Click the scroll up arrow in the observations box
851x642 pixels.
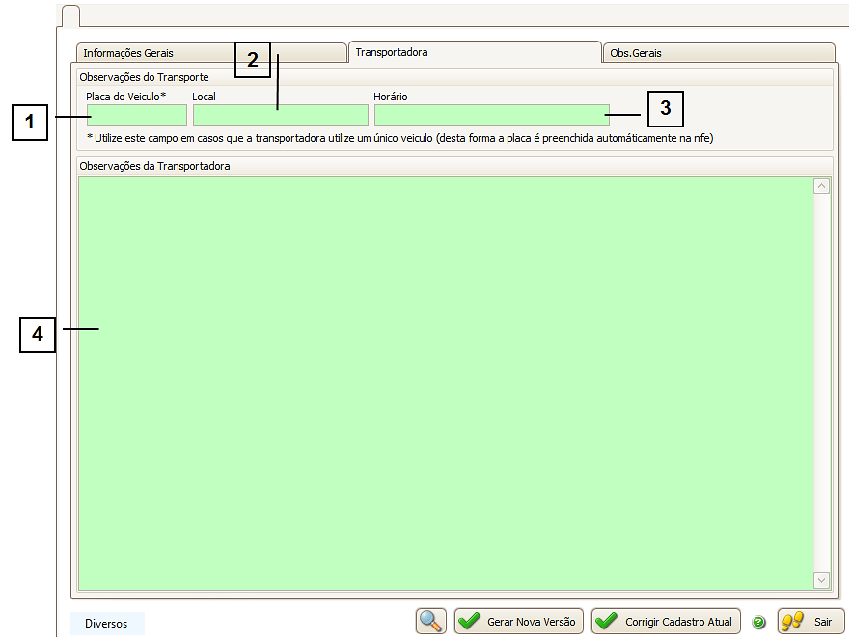coord(822,186)
